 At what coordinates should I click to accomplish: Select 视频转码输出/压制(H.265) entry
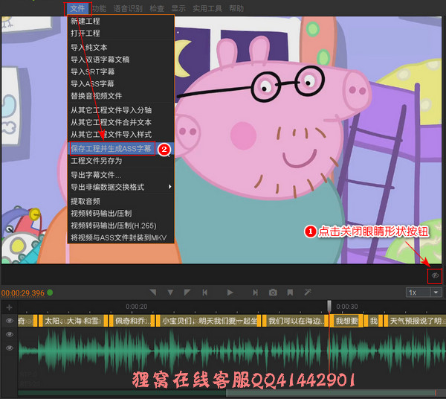tap(121, 226)
